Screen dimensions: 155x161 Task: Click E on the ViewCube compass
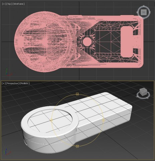click(150, 12)
